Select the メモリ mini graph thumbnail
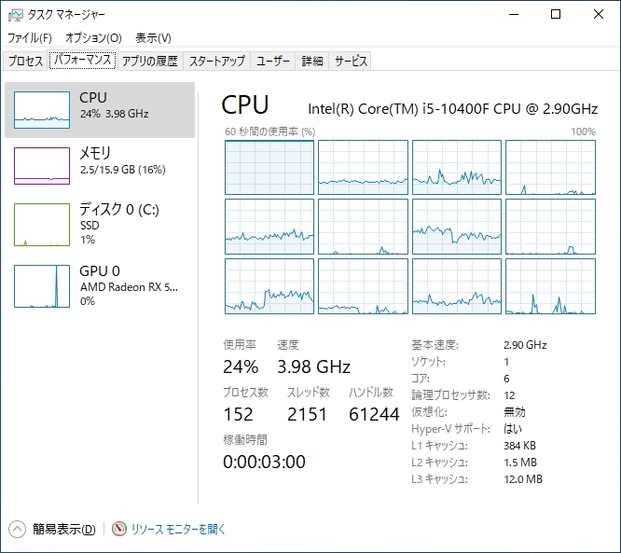Screen dimensions: 621x553 pos(42,166)
